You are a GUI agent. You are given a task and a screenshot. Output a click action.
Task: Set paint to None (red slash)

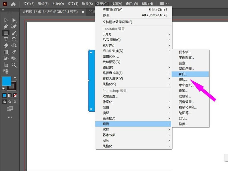click(15, 95)
